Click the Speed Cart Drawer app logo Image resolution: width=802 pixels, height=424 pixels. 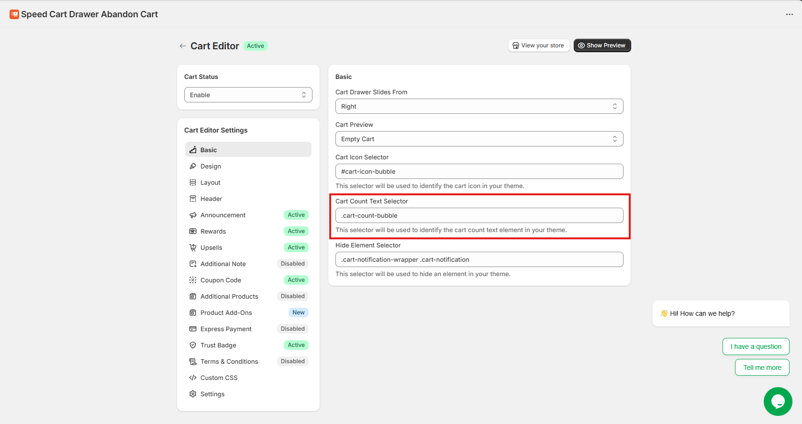(x=14, y=14)
